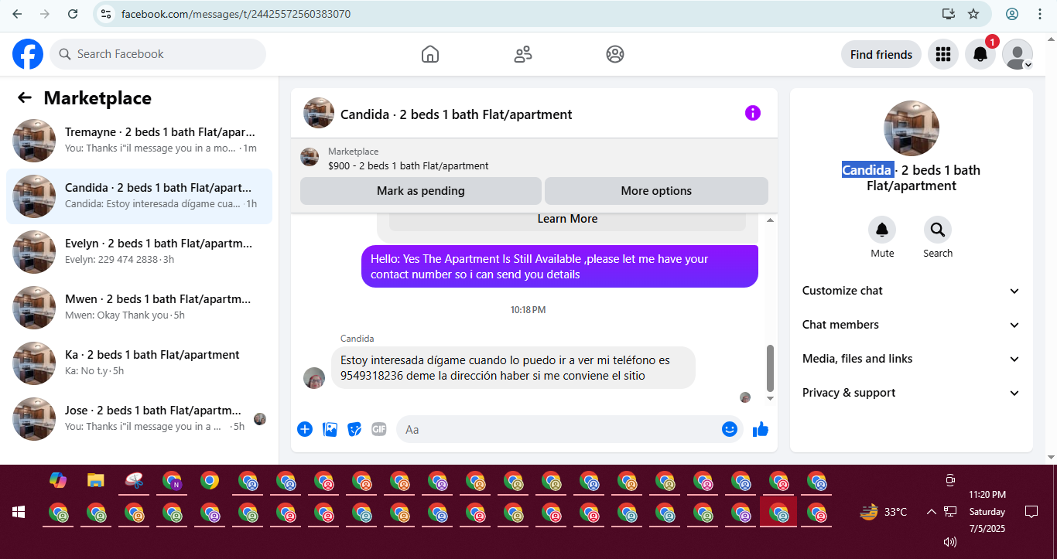Open the Candida conversation in list
The height and width of the screenshot is (559, 1057).
pyautogui.click(x=139, y=196)
